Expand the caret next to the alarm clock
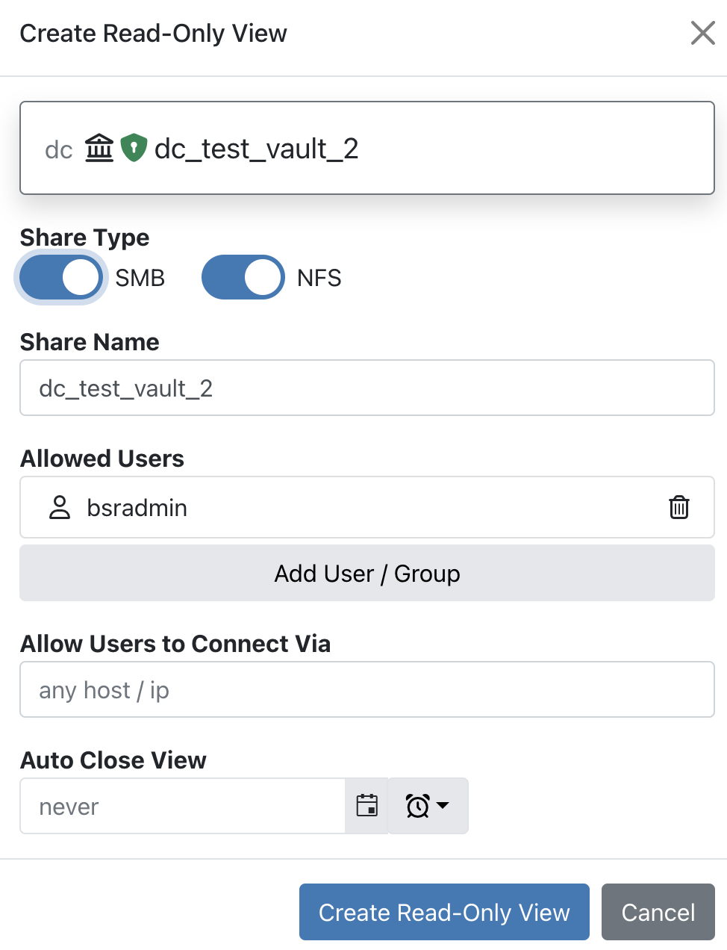Viewport: 727px width, 950px height. click(443, 806)
